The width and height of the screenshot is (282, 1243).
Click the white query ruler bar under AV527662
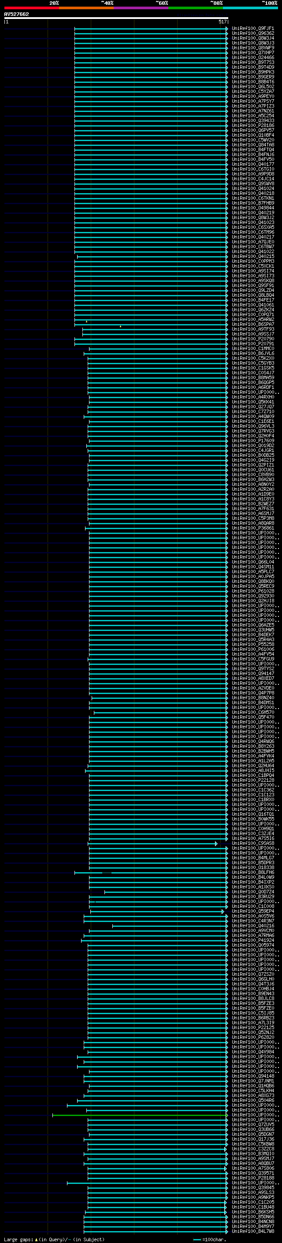point(116,18)
